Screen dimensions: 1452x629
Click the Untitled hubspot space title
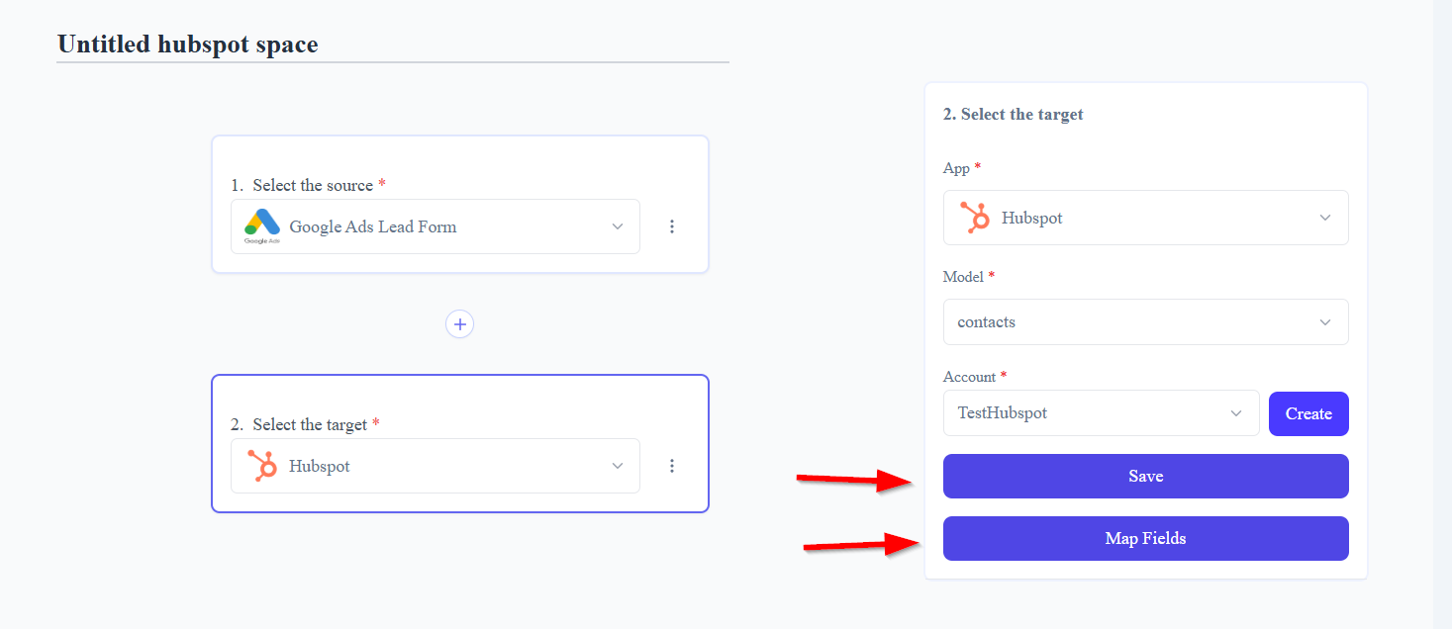pyautogui.click(x=188, y=45)
